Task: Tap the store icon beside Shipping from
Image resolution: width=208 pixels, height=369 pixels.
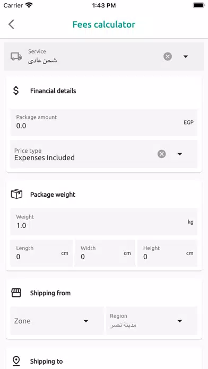Action: (16, 293)
